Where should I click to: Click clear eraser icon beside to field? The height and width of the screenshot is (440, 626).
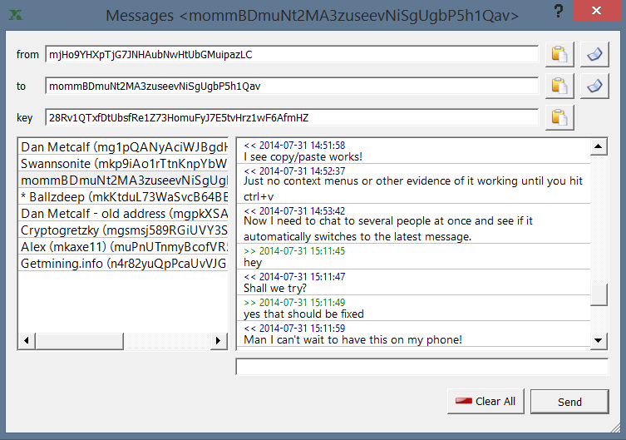tap(594, 86)
